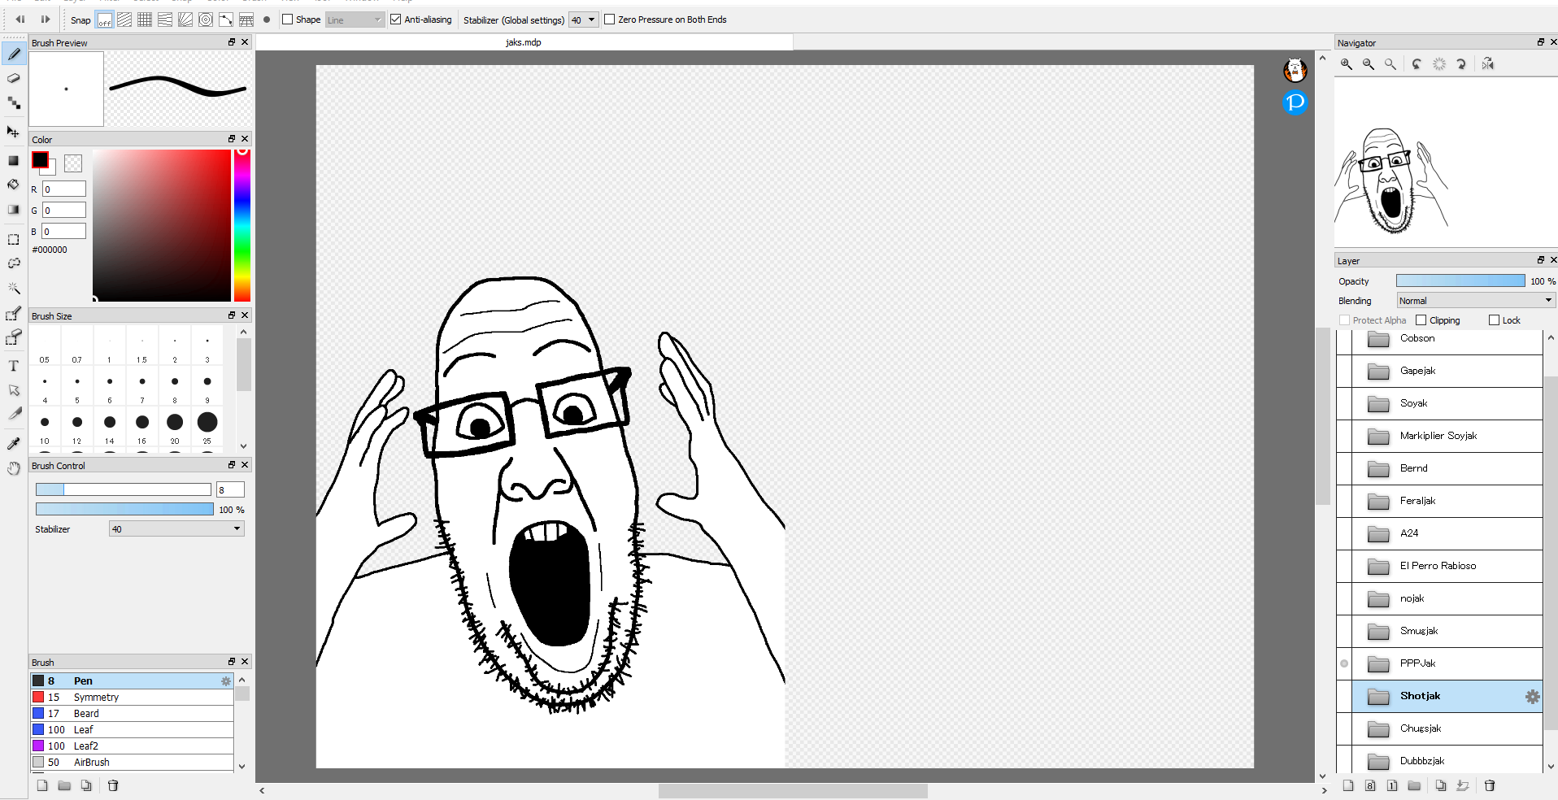Enable the Clipping checkbox for the layer

(x=1421, y=320)
